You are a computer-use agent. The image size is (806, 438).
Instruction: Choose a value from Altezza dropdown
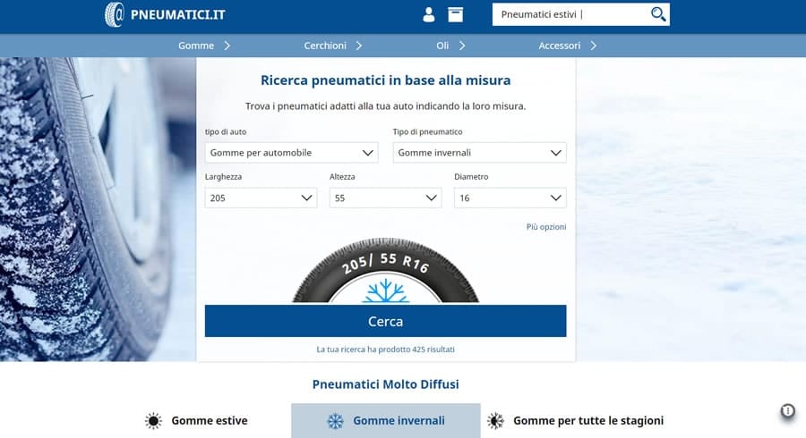(x=385, y=198)
